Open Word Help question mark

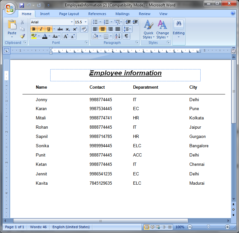[233, 13]
